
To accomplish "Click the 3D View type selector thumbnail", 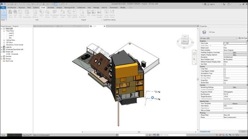I will click(204, 32).
